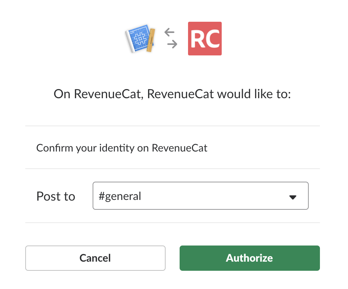348x289 pixels.
Task: Click the hash symbol on the blueprint icon
Action: pyautogui.click(x=140, y=38)
